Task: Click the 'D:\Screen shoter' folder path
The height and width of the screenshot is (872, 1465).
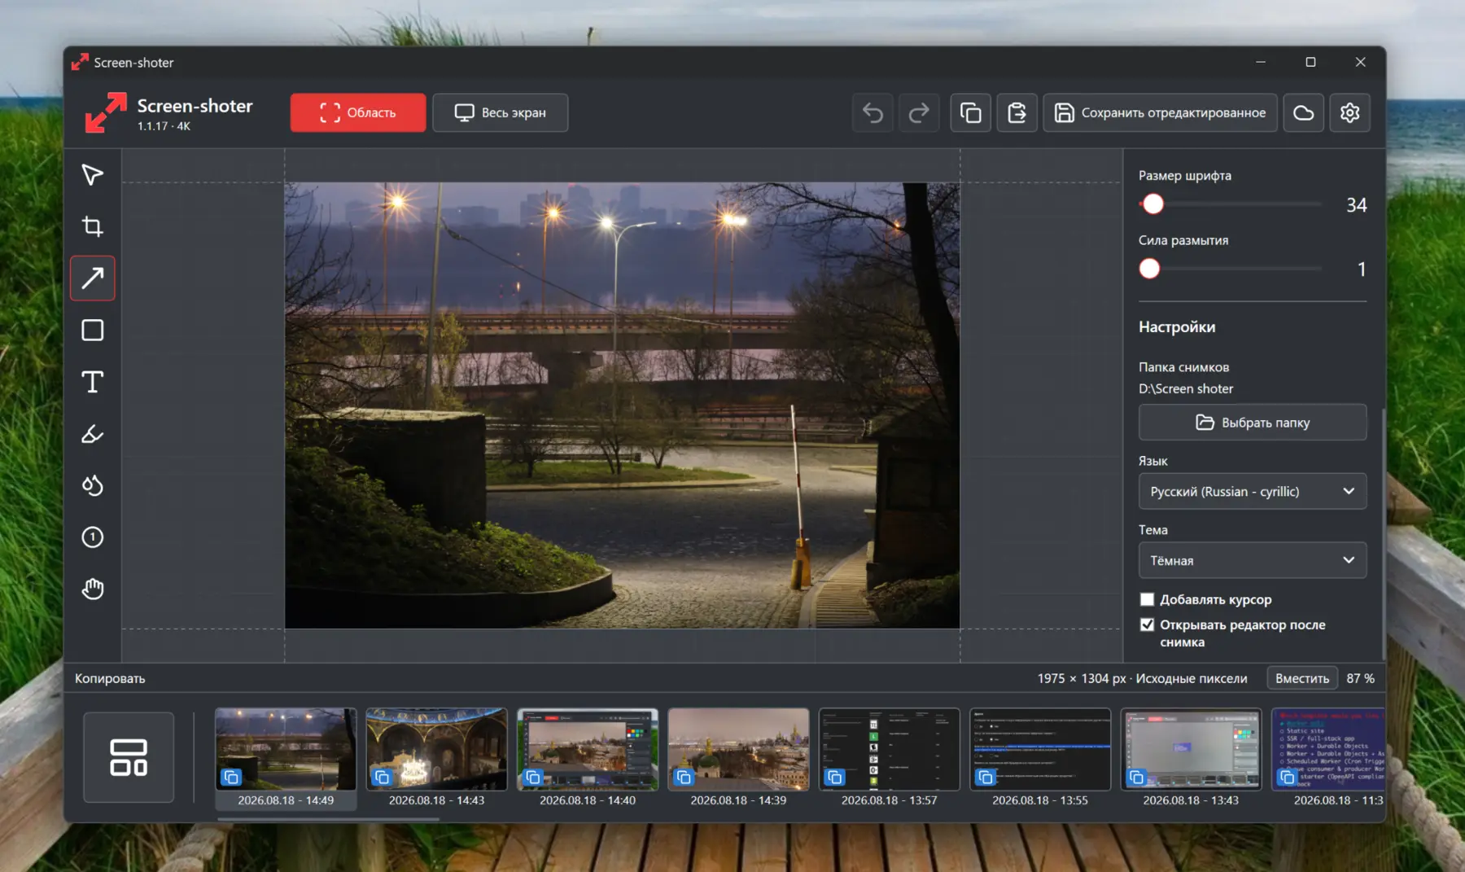Action: tap(1186, 388)
